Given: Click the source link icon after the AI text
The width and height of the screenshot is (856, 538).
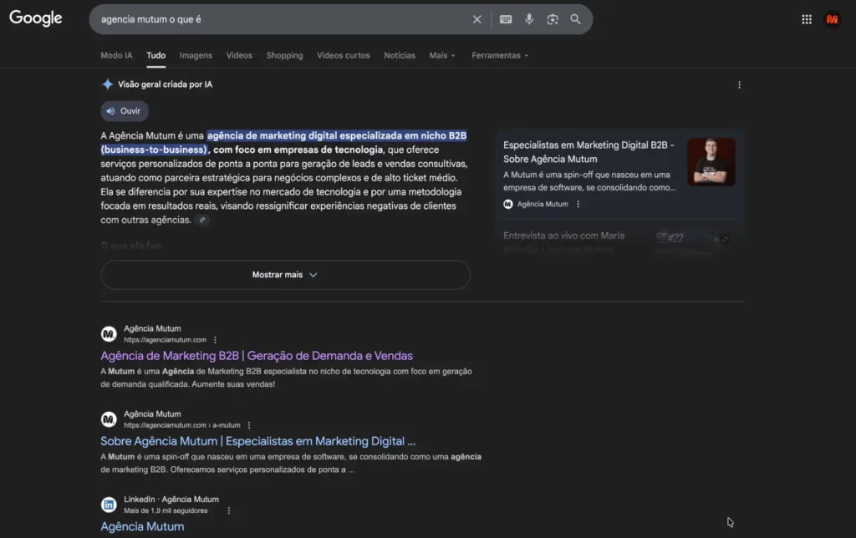Looking at the screenshot, I should tap(202, 220).
